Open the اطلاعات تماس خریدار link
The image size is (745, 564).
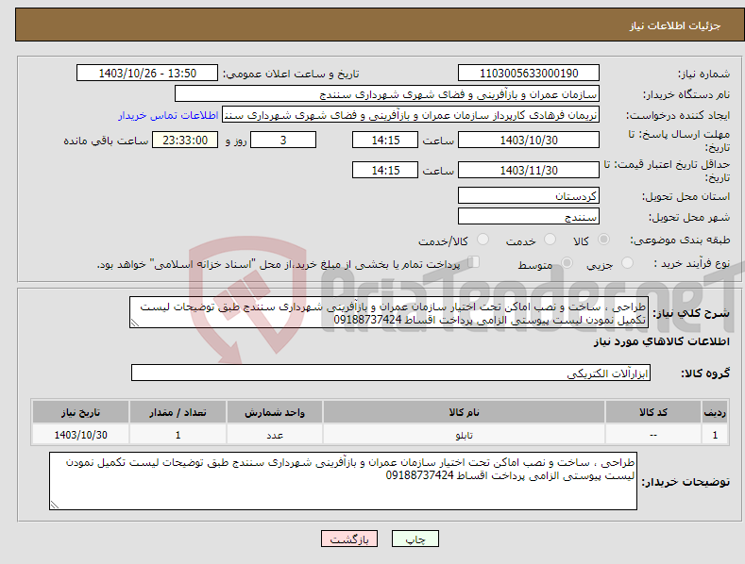tap(168, 115)
